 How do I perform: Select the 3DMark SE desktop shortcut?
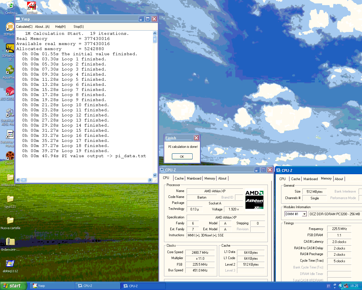tap(10, 52)
